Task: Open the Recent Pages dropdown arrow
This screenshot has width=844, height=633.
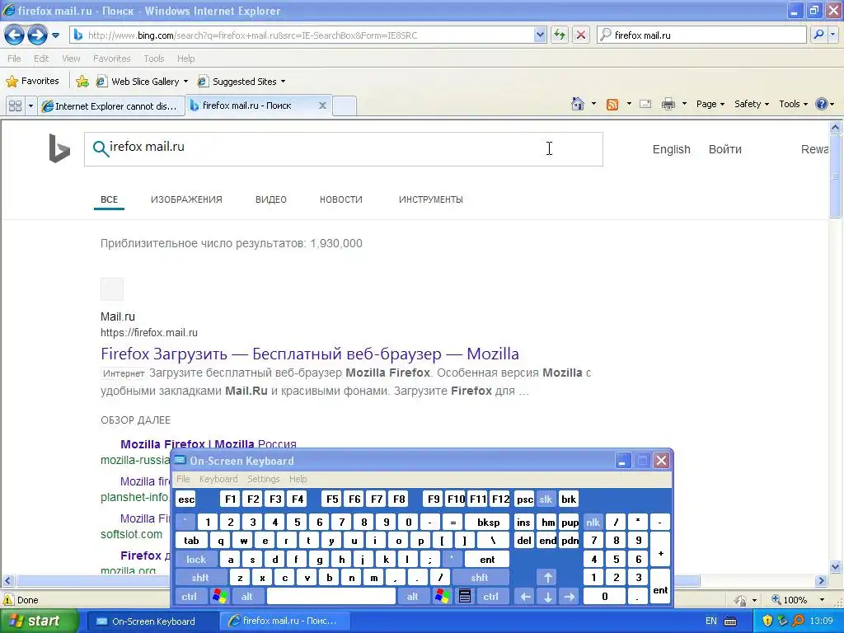Action: 55,35
